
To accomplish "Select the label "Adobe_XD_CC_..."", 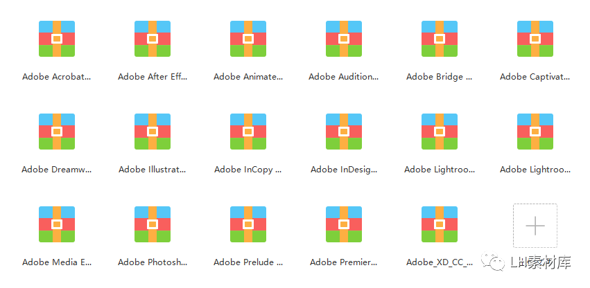I will (440, 262).
